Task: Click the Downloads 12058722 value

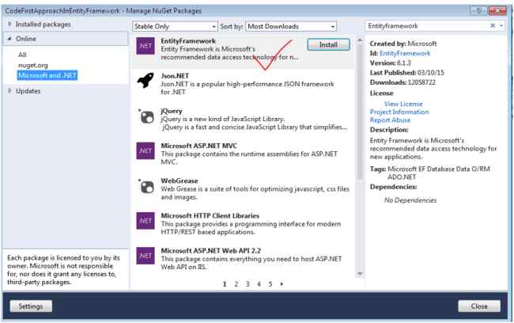Action: [x=421, y=82]
